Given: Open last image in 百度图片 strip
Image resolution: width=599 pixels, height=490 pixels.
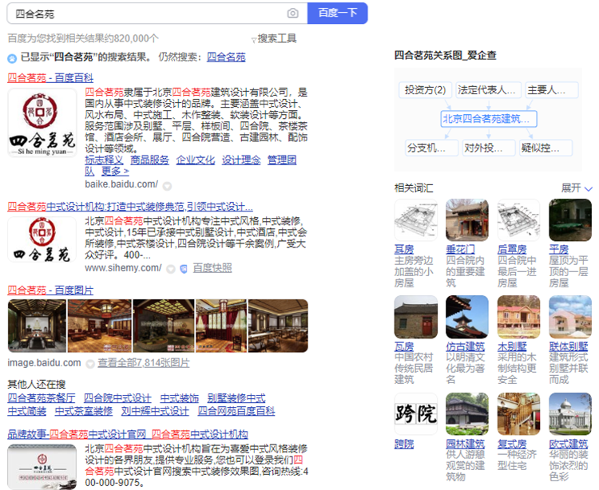Looking at the screenshot, I should pyautogui.click(x=278, y=326).
